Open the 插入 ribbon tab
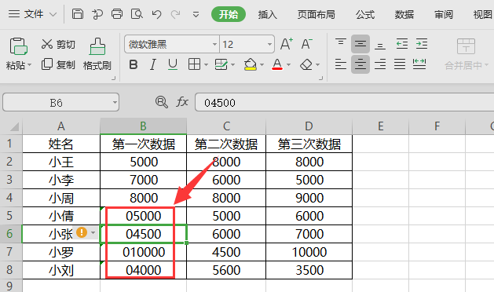 pos(268,14)
